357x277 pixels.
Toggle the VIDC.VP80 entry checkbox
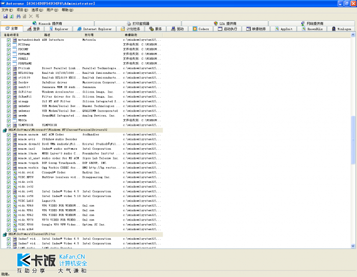click(x=9, y=225)
